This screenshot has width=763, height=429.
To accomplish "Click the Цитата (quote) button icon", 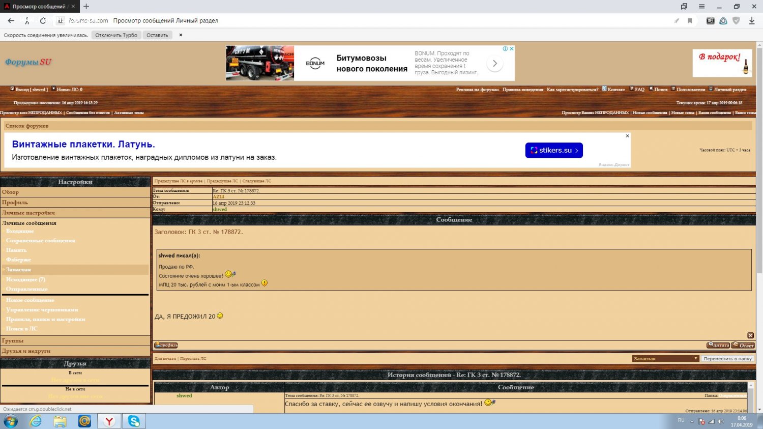I will [718, 346].
